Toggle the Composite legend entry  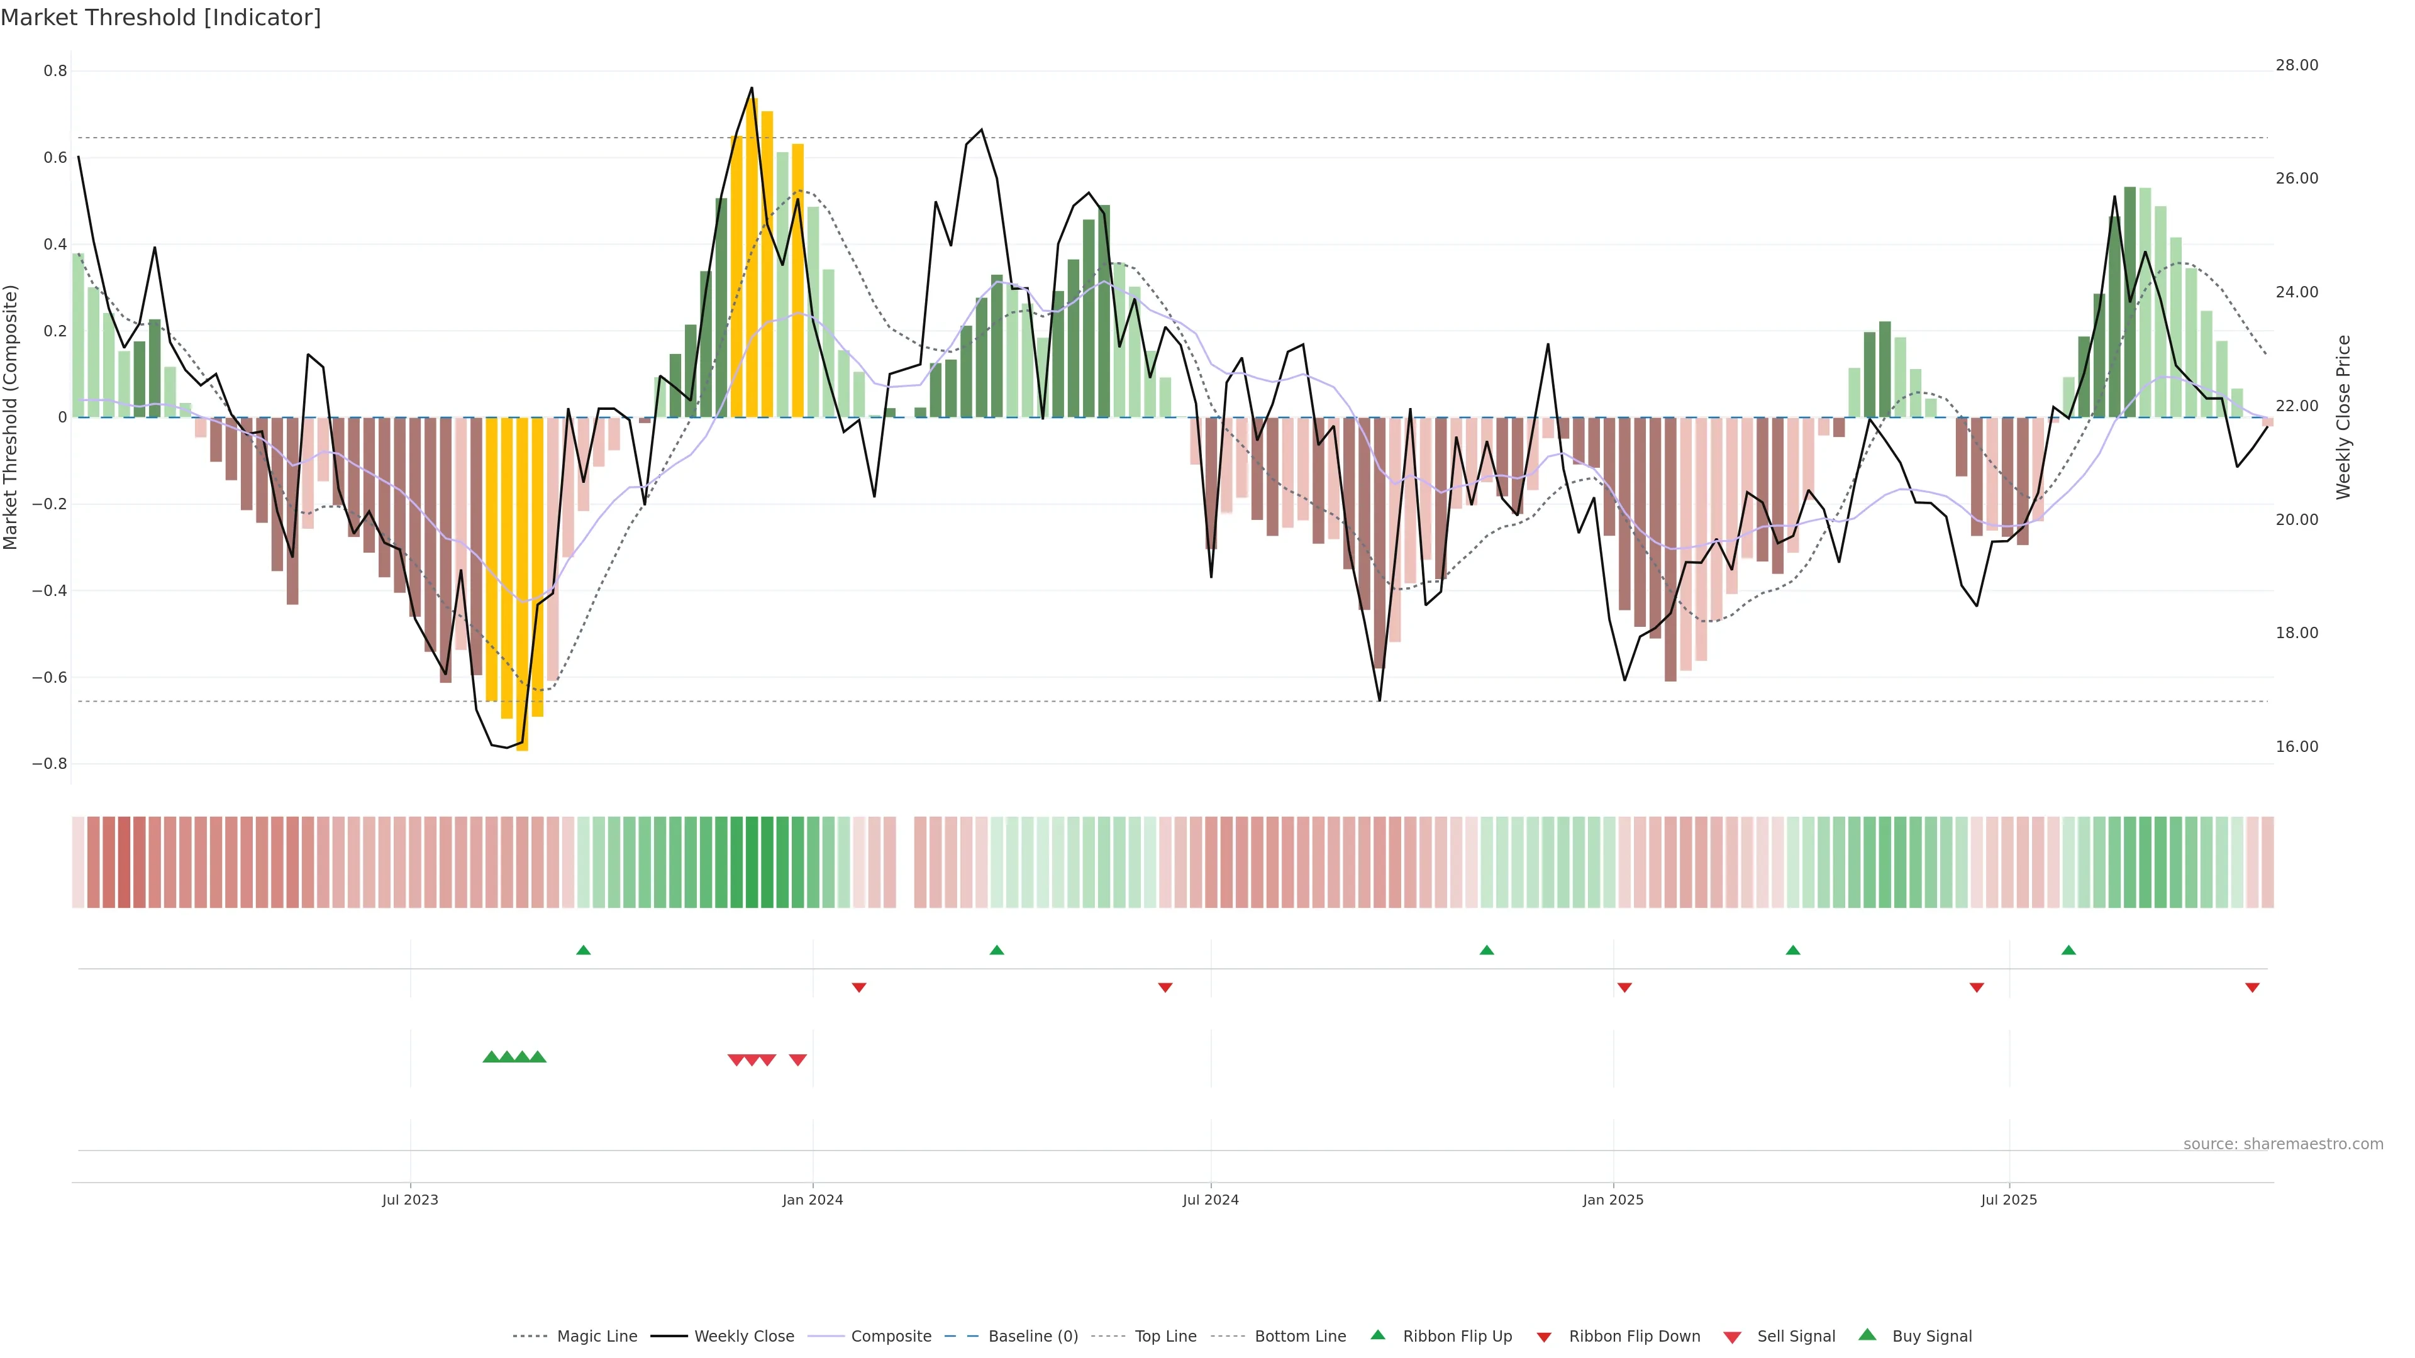click(x=891, y=1337)
